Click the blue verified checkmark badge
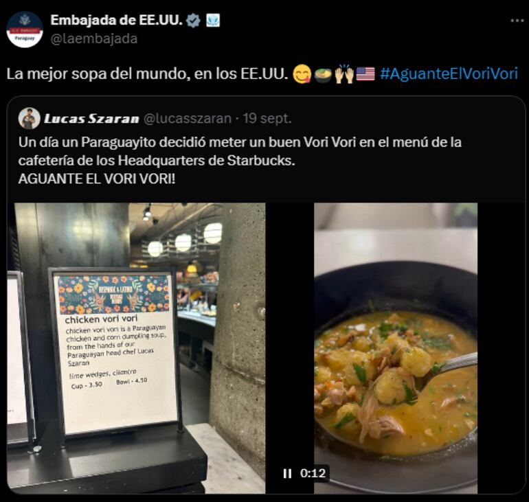The image size is (529, 502). (193, 21)
